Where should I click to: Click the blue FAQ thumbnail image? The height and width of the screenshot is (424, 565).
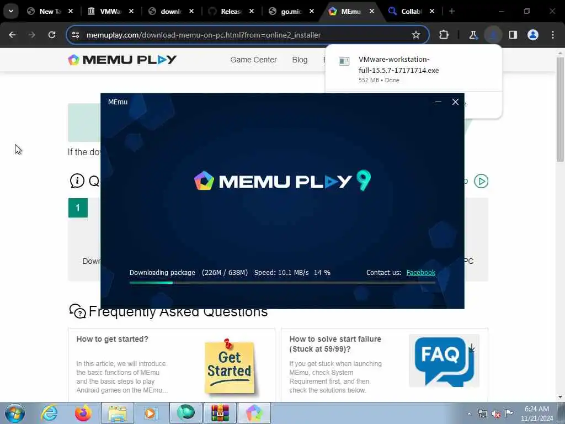(444, 361)
